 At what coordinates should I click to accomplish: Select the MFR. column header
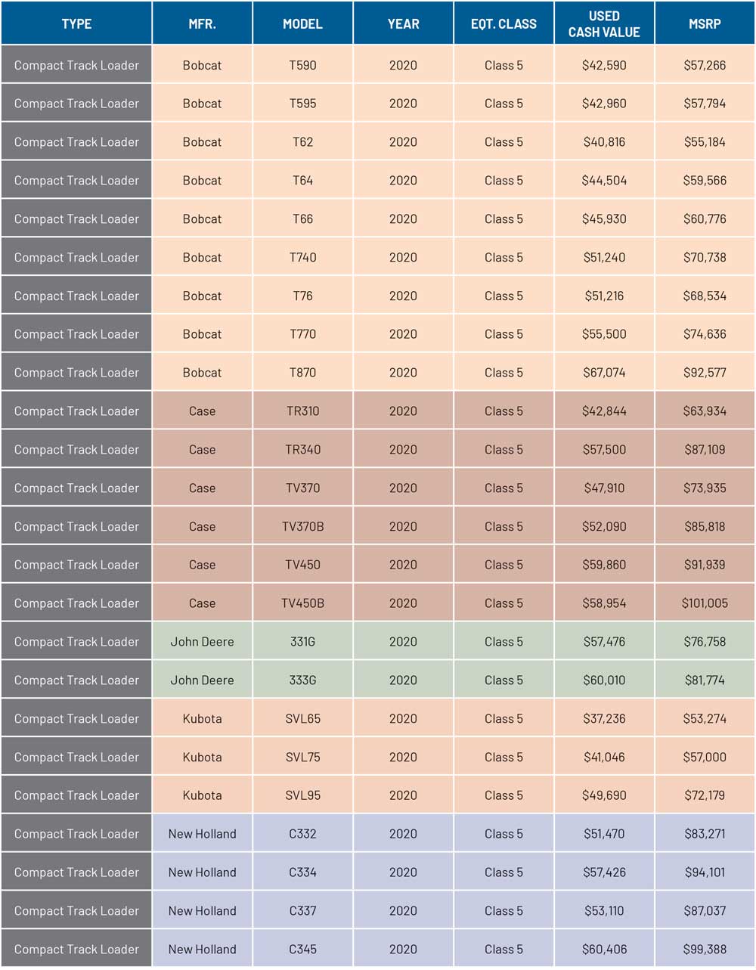point(203,23)
